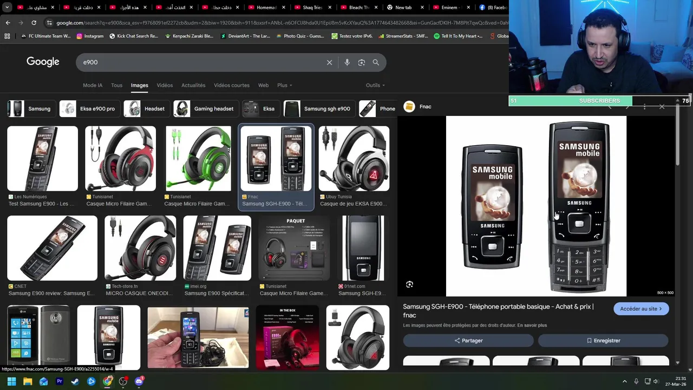Click the Enregistrer button
Image resolution: width=693 pixels, height=390 pixels.
pos(603,341)
